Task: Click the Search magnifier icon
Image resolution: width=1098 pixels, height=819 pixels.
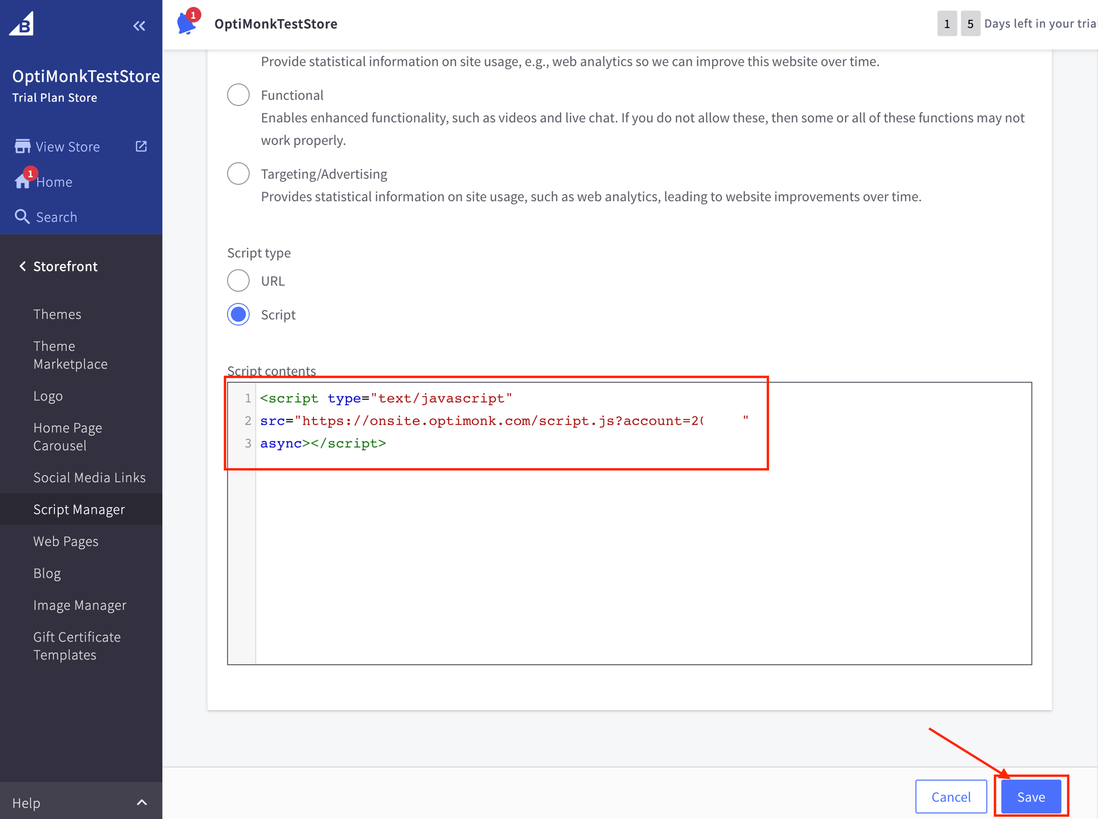Action: coord(22,216)
